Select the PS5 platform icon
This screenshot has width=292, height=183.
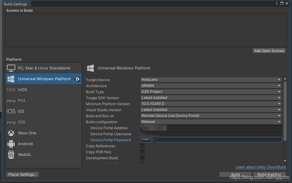pyautogui.click(x=11, y=122)
